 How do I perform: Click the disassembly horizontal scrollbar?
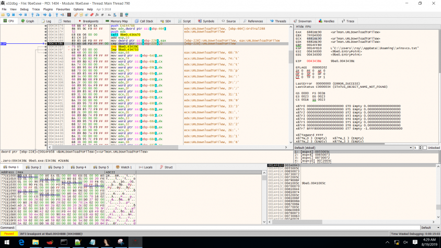click(168, 147)
